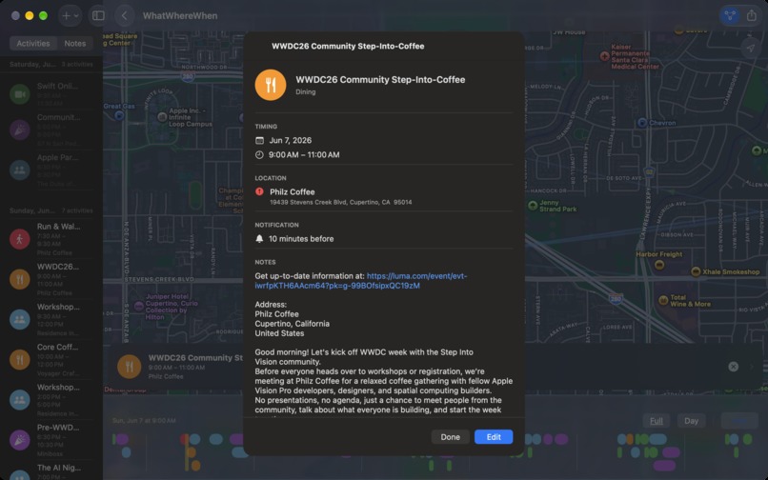Click the calendar icon next to Jun 7, 2026
Viewport: 768px width, 480px height.
click(259, 141)
